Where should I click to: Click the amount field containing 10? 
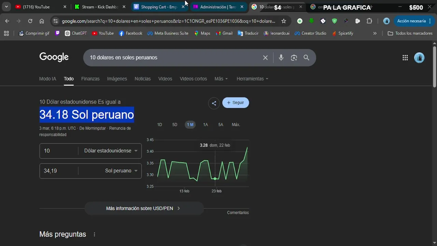click(x=59, y=151)
